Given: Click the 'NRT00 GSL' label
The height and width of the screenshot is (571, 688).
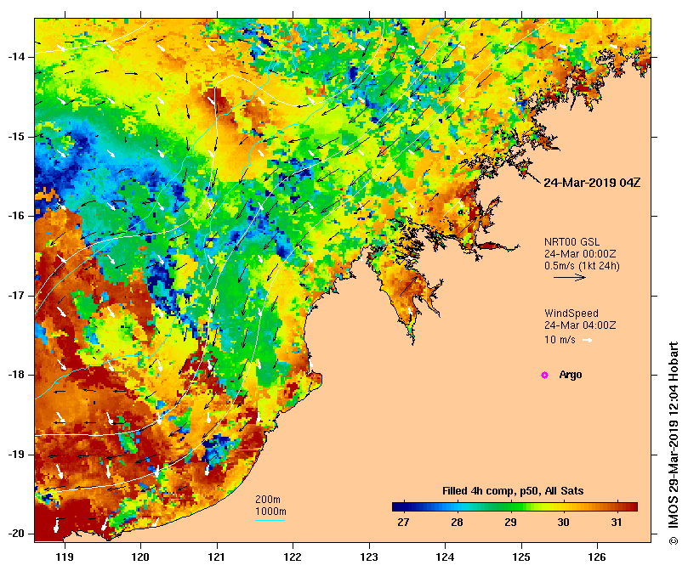Looking at the screenshot, I should pos(571,242).
